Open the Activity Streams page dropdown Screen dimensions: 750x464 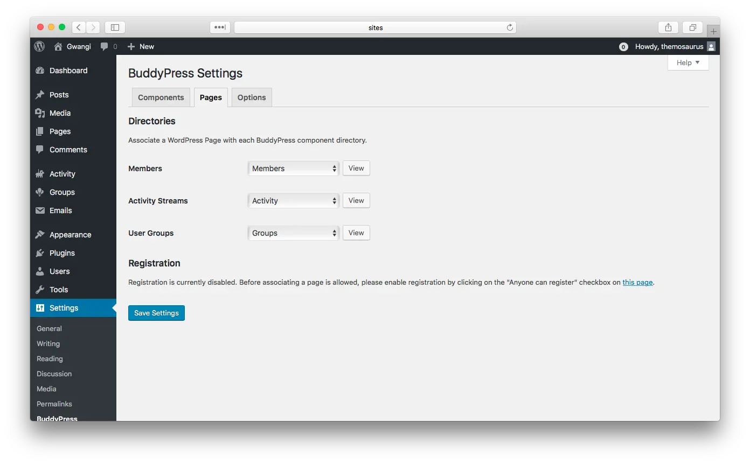294,201
